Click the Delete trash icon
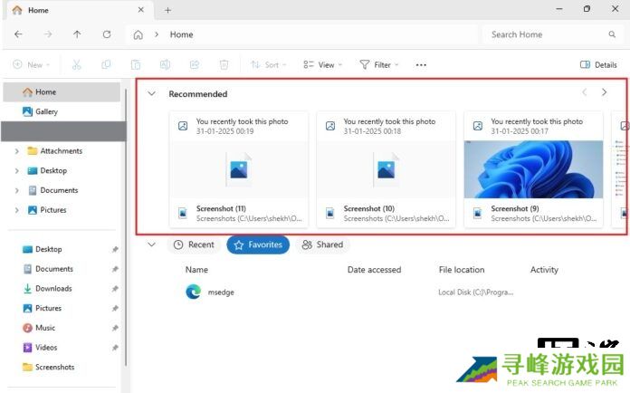This screenshot has height=393, width=630. point(224,64)
